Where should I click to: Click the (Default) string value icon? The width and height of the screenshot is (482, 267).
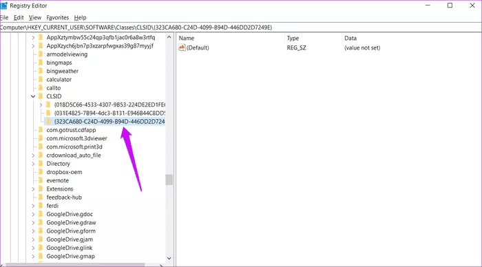click(182, 47)
